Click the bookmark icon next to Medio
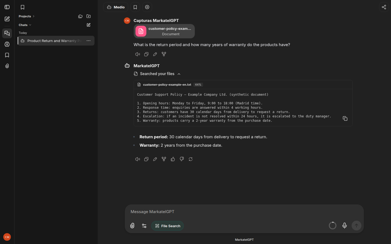 tap(135, 7)
